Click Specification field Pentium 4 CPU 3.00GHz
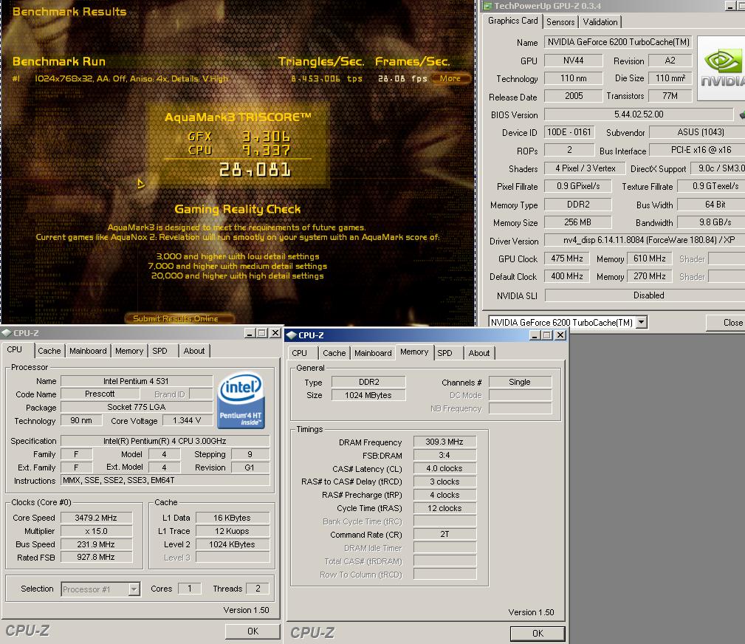This screenshot has width=745, height=644. pos(165,441)
